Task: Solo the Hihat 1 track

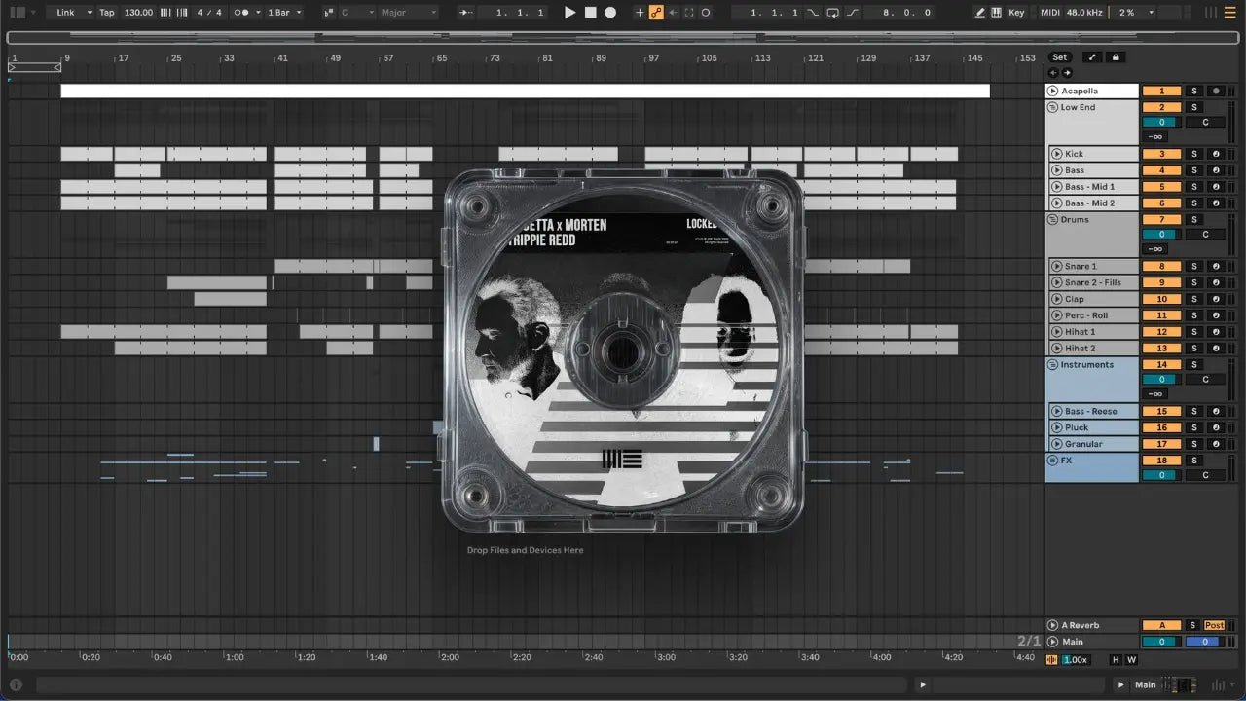Action: tap(1194, 332)
